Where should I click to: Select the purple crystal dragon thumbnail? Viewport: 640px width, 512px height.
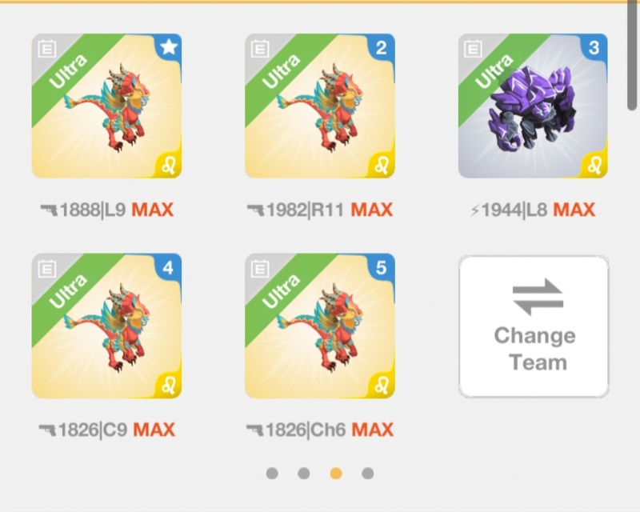point(533,106)
